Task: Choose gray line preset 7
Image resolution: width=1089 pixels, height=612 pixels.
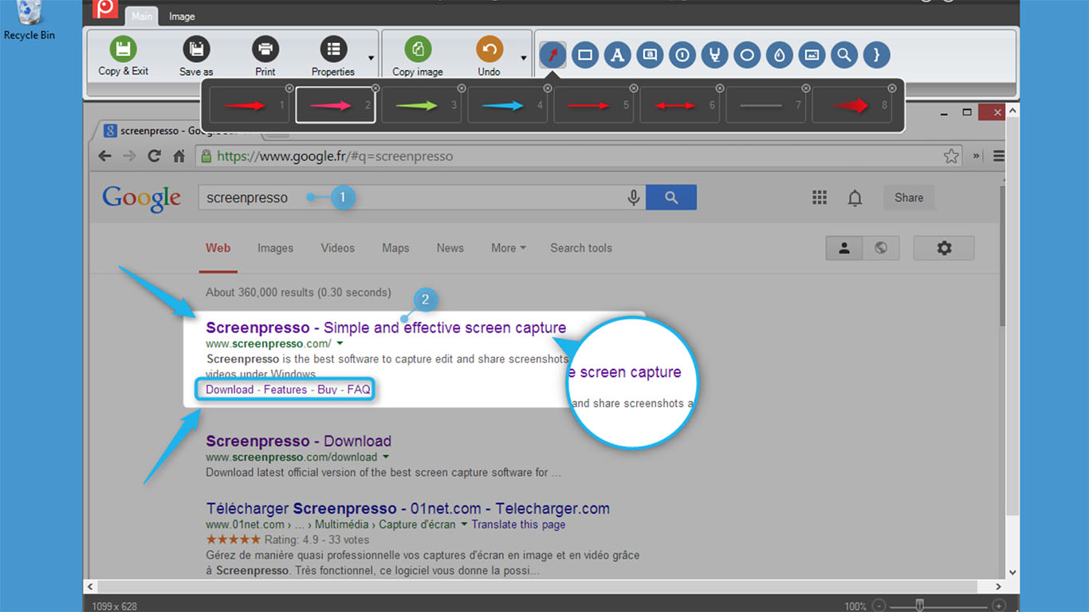Action: (x=766, y=104)
